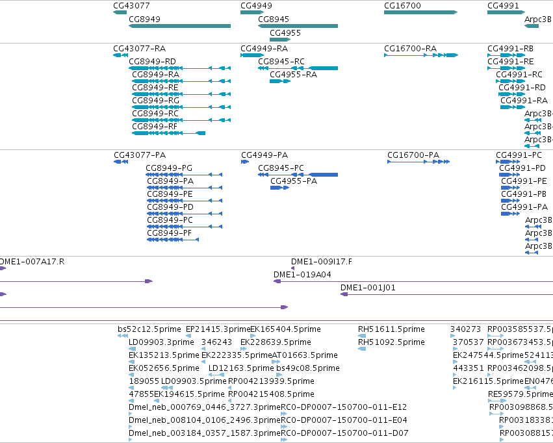The width and height of the screenshot is (553, 443).
Task: Click BAC clone DME1-001J01
Action: pyautogui.click(x=446, y=294)
